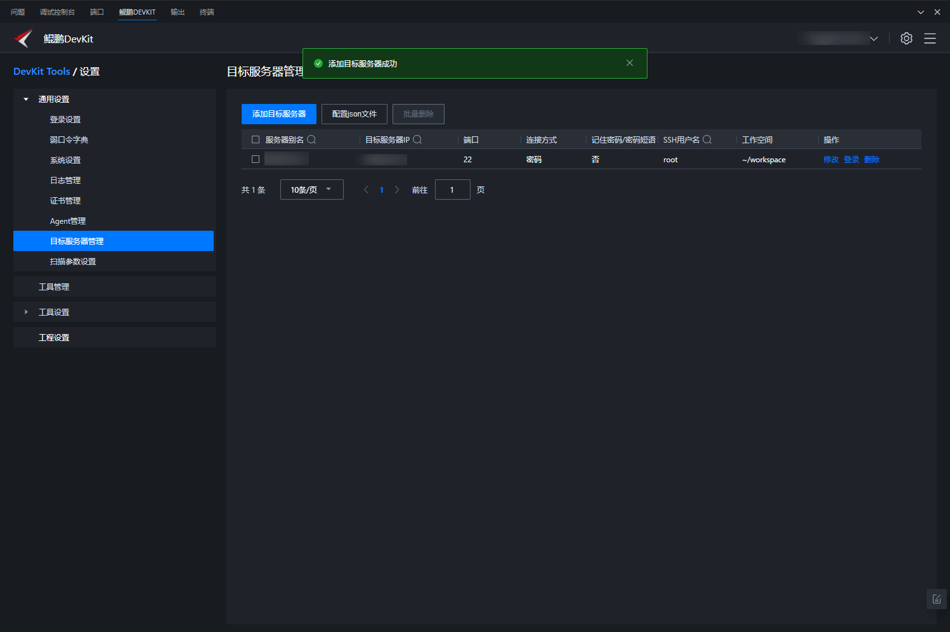
Task: Click the 连接方式 column header
Action: (542, 139)
